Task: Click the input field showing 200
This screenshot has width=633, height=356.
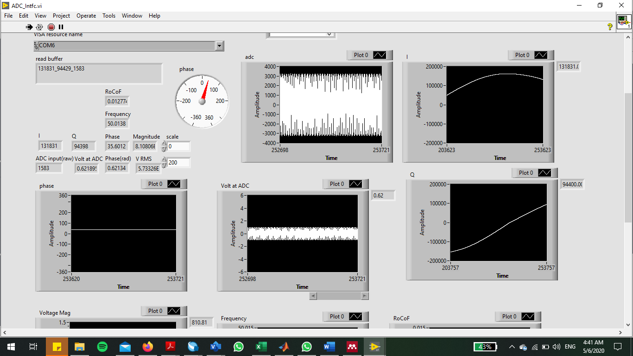Action: (179, 162)
